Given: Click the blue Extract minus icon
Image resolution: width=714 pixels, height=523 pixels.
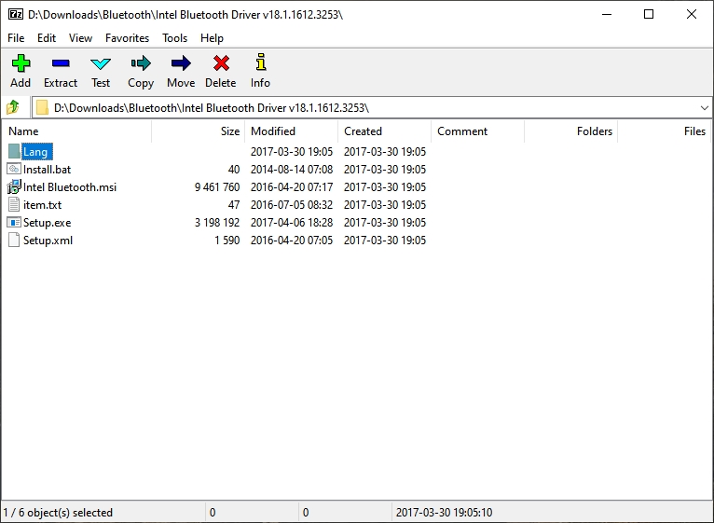Looking at the screenshot, I should tap(61, 62).
